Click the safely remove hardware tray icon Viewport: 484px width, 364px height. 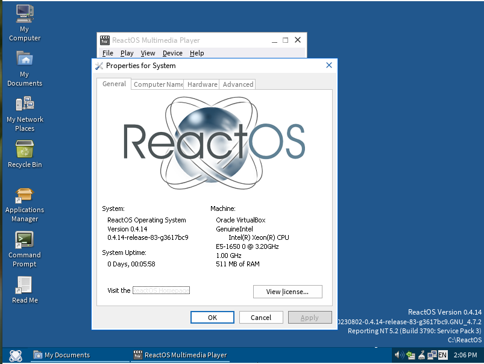pyautogui.click(x=410, y=355)
